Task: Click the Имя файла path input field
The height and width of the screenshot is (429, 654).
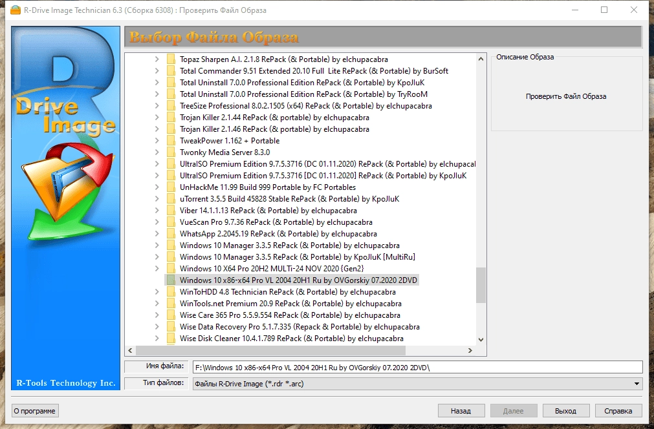Action: tap(417, 368)
